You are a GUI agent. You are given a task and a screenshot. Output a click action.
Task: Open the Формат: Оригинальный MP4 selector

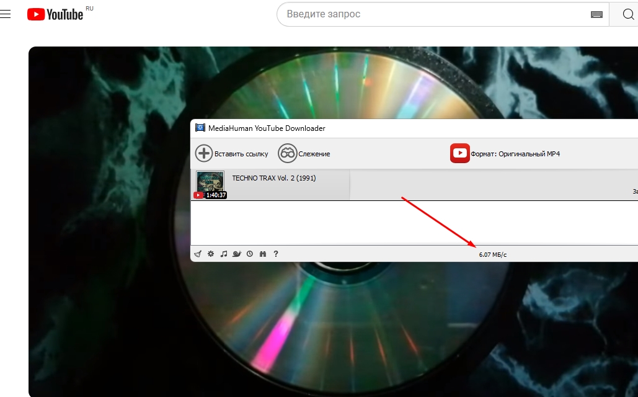tap(505, 153)
